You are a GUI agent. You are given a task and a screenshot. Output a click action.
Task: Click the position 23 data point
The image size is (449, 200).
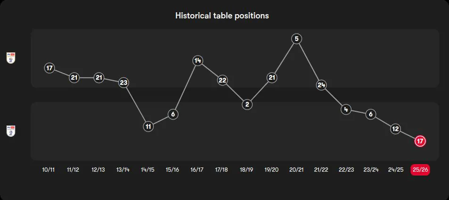pos(124,83)
